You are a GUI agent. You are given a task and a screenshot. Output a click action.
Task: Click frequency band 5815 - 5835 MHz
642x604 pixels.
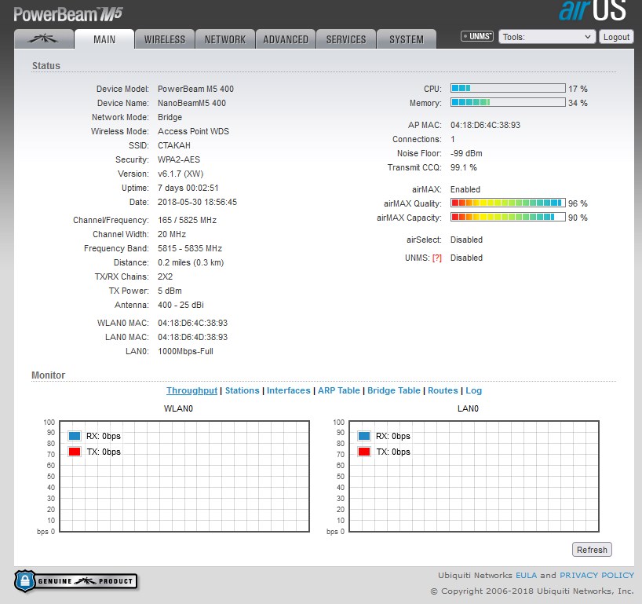(190, 248)
